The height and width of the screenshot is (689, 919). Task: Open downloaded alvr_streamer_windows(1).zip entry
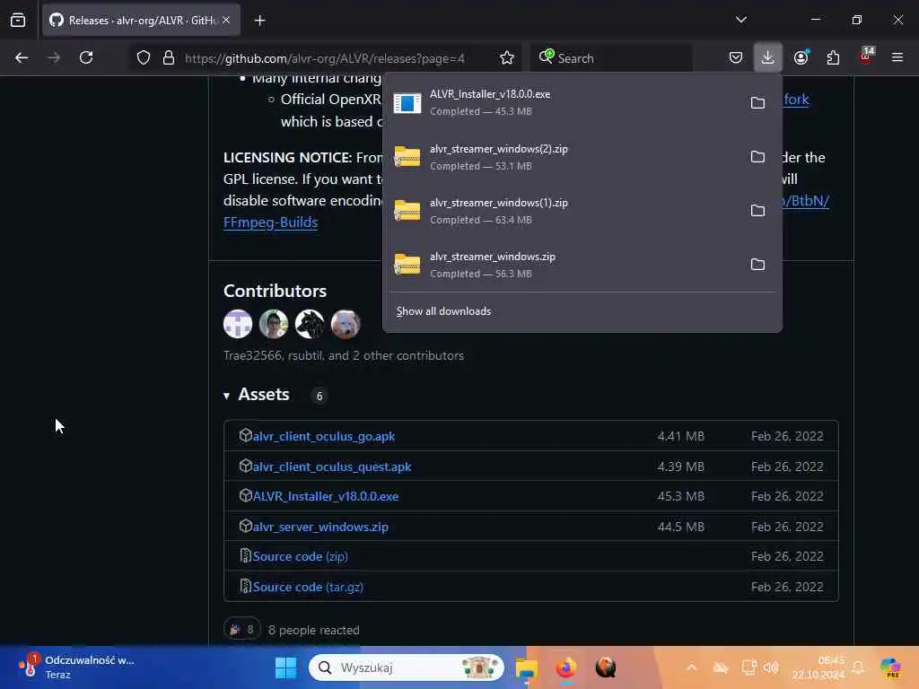563,211
